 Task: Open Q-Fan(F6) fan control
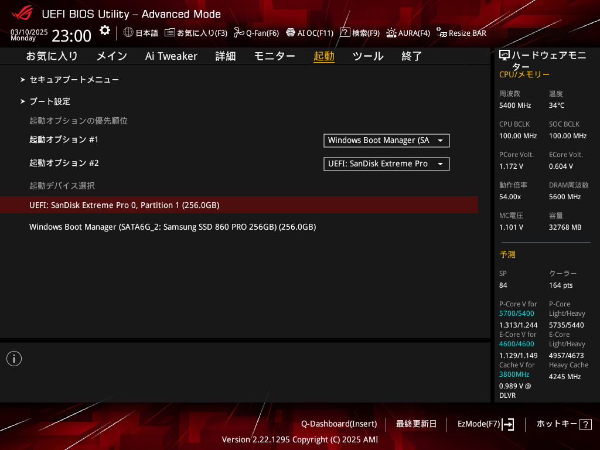pos(238,33)
